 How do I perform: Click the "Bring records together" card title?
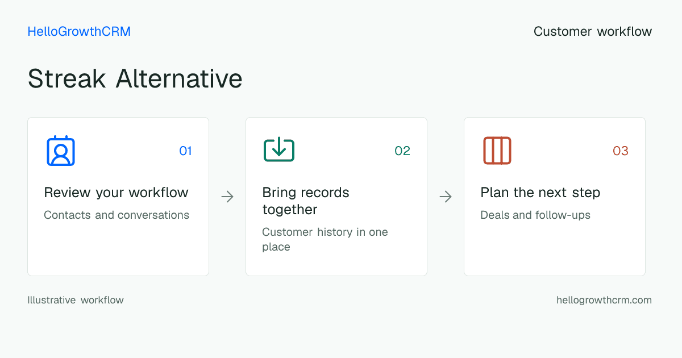point(306,201)
